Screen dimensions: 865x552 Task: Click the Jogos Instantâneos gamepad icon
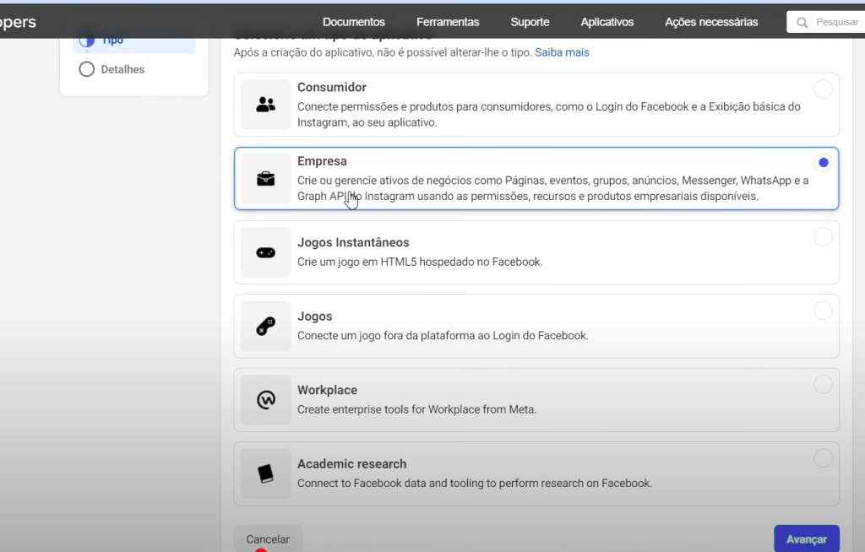[265, 252]
